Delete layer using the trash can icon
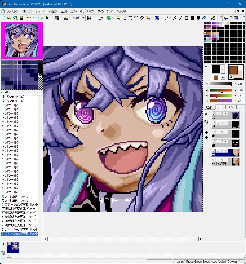Viewport: 246px width, 264px height. pos(206,122)
